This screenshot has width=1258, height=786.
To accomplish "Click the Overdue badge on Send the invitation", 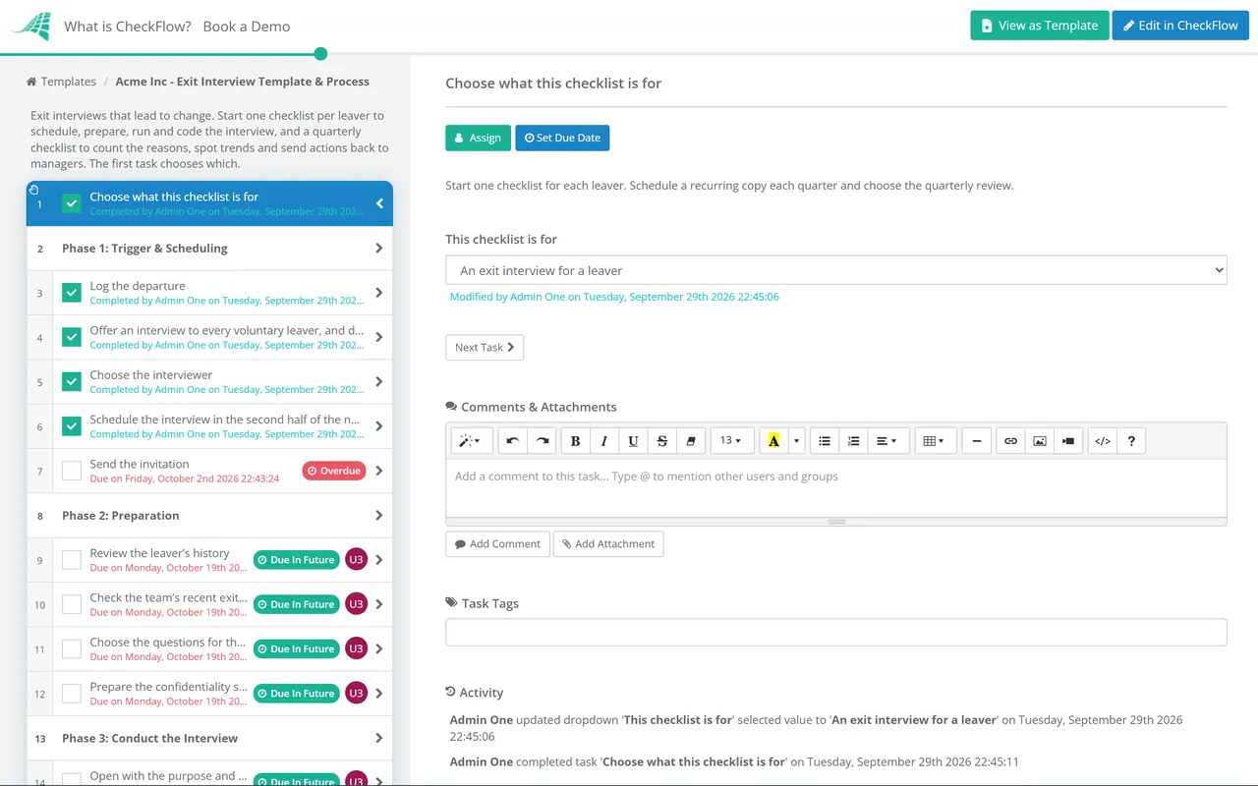I will click(334, 471).
